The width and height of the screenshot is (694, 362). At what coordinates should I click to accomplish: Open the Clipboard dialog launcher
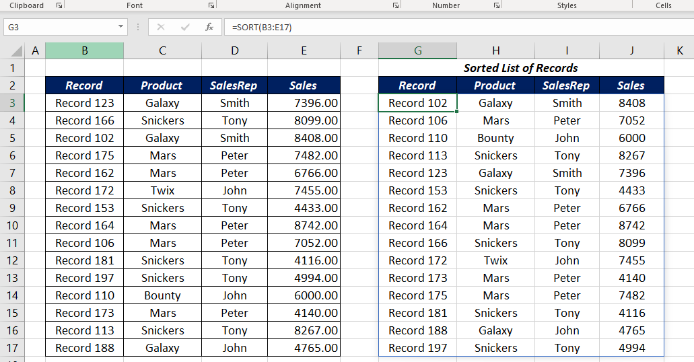click(59, 5)
